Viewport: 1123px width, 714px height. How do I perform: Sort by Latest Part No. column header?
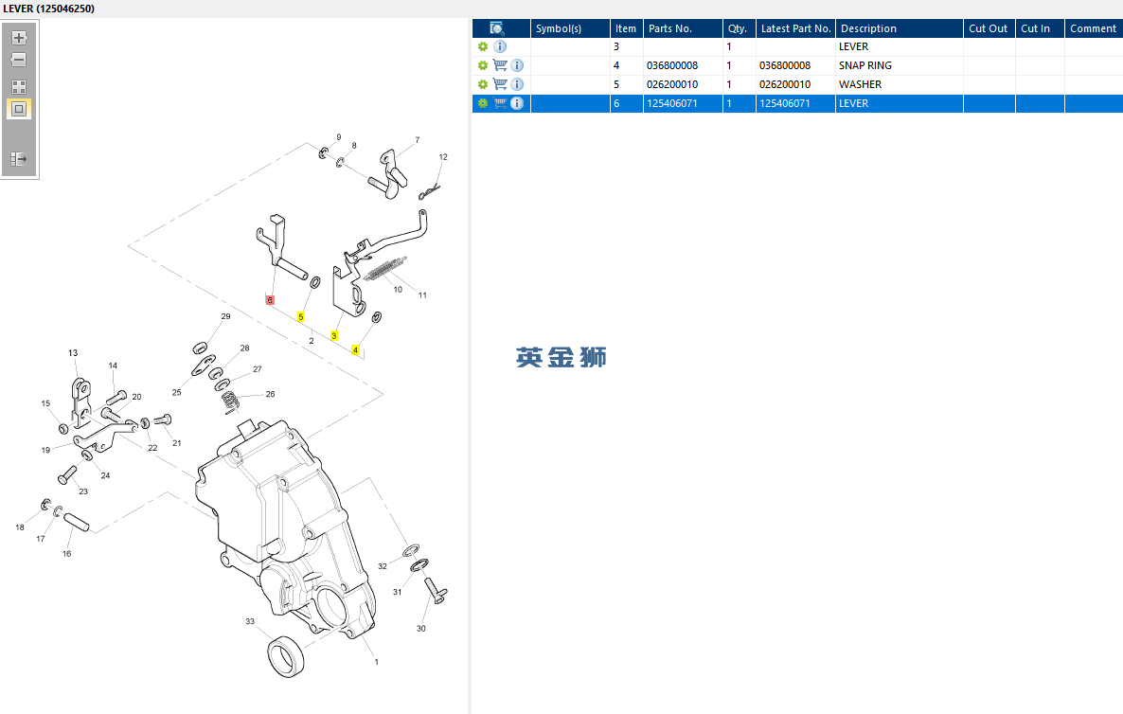coord(795,28)
